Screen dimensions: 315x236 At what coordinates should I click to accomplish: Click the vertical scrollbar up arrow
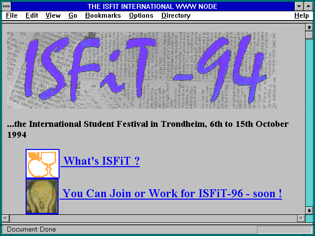tap(309, 28)
